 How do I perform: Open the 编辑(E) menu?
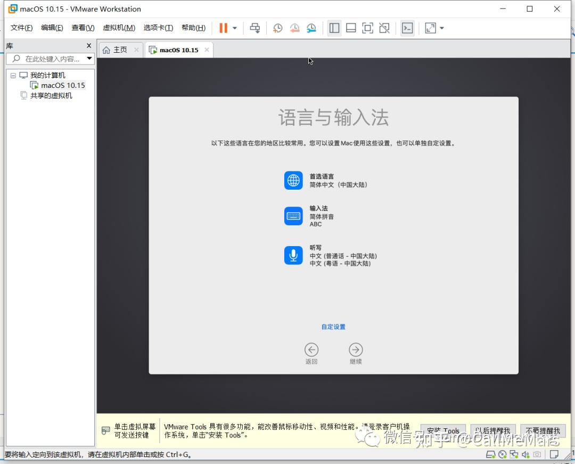[x=52, y=28]
